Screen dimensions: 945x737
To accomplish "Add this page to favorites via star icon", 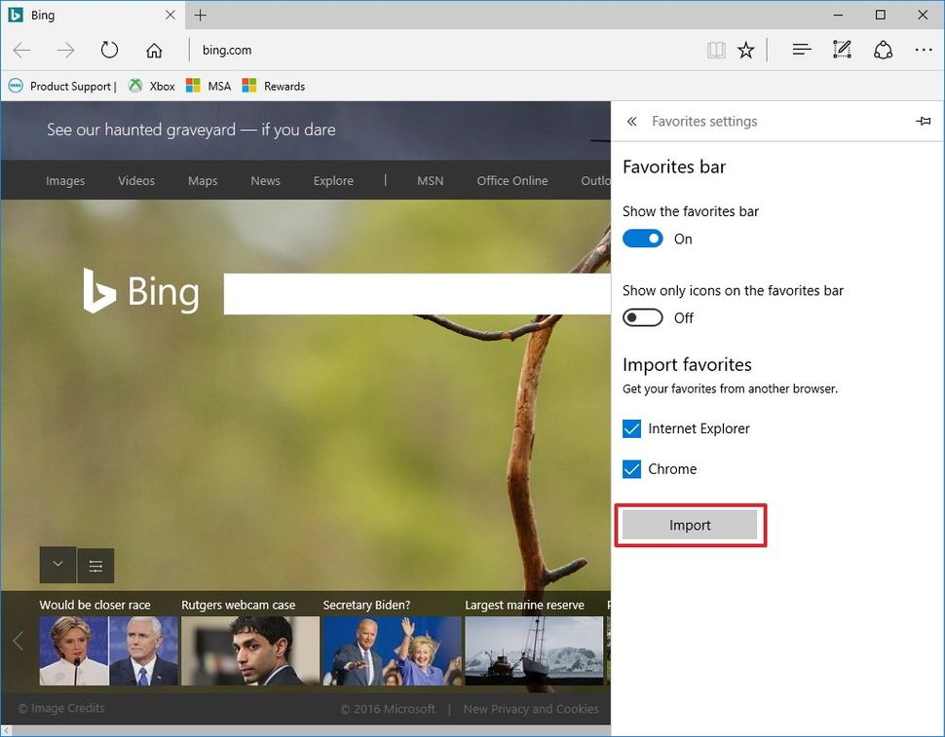I will [745, 49].
